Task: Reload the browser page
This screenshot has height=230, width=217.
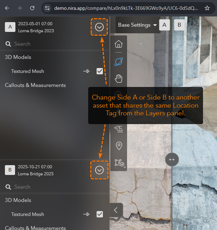Action: [32, 8]
